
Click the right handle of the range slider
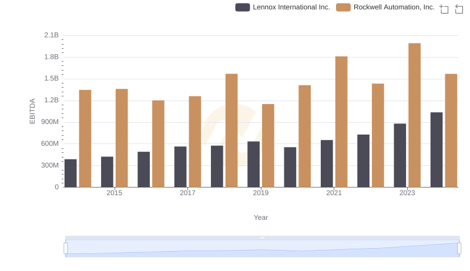[459, 249]
